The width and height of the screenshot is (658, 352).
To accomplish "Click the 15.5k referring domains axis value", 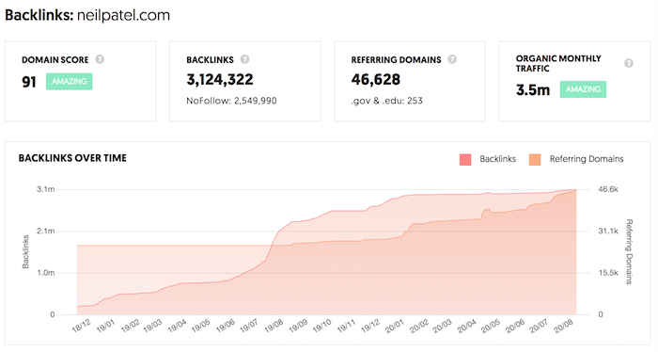I will pos(608,273).
